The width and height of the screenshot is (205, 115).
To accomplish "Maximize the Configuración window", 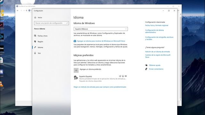I will pos(169,11).
